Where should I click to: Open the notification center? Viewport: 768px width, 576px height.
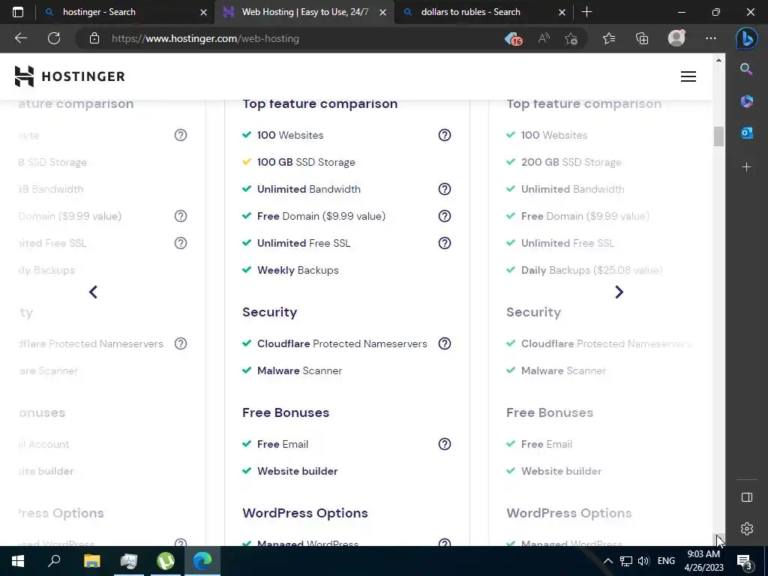tap(745, 561)
